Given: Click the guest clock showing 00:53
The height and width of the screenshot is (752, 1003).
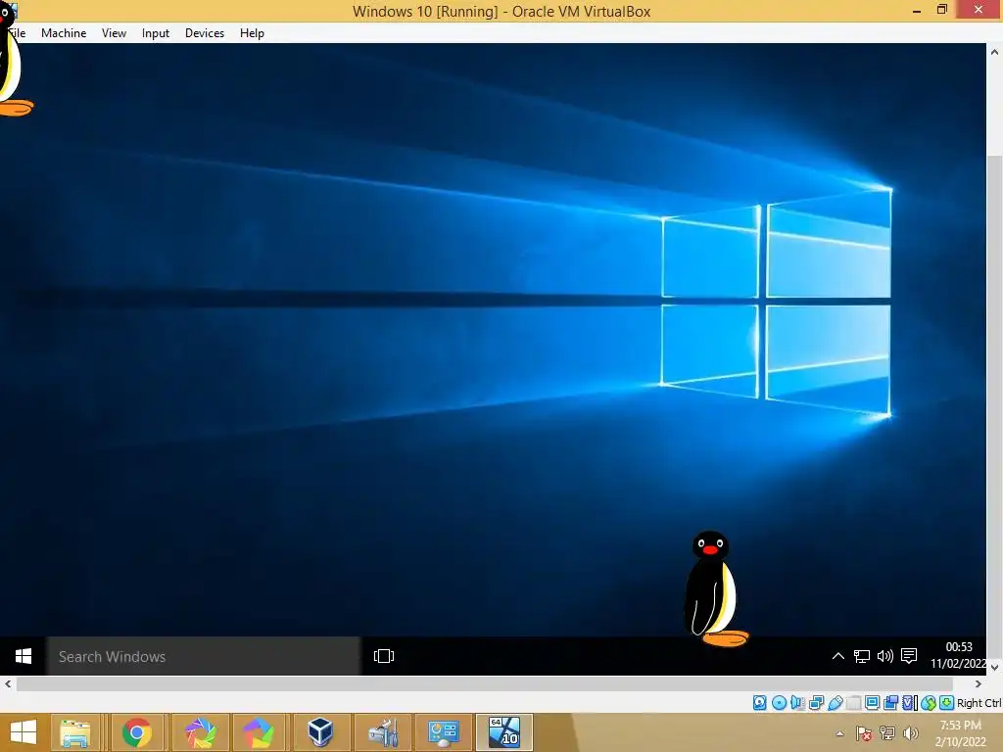Looking at the screenshot, I should pyautogui.click(x=958, y=655).
